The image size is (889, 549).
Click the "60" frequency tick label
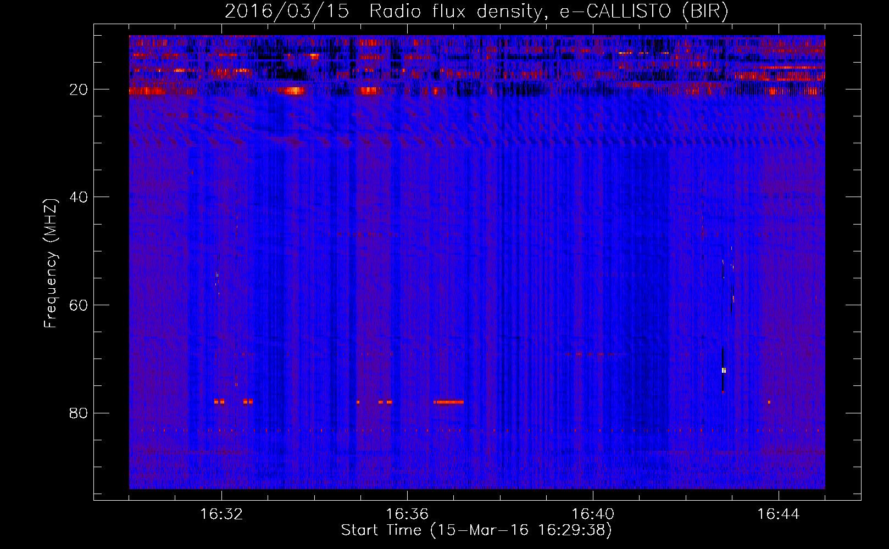[x=79, y=305]
